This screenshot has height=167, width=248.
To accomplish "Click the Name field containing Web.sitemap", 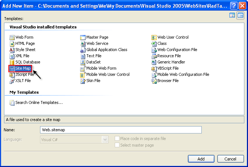I will 121,130.
